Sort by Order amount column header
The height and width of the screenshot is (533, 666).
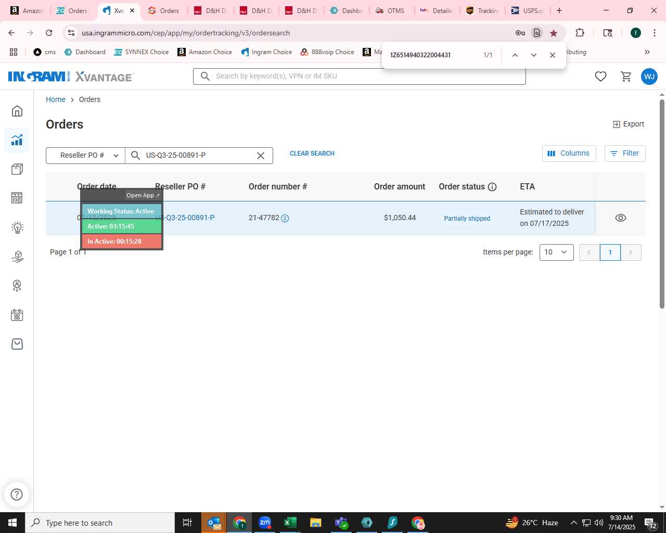coord(399,187)
